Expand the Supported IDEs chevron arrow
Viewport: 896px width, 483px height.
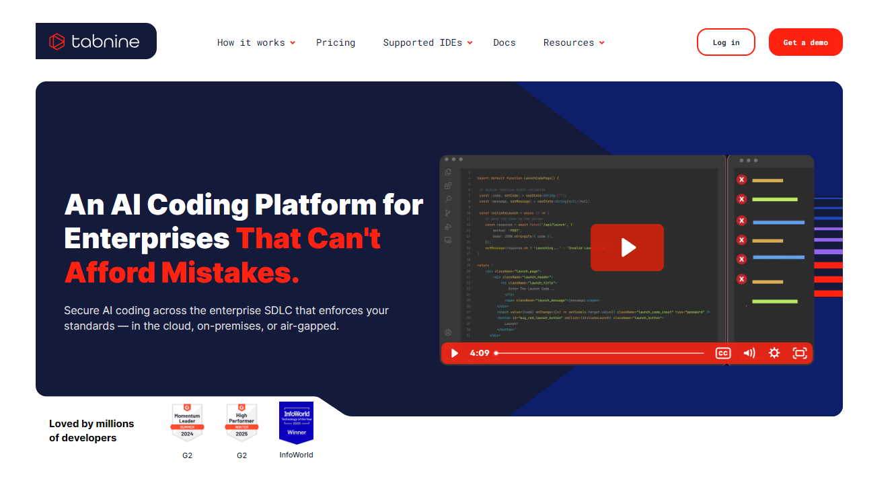[470, 43]
